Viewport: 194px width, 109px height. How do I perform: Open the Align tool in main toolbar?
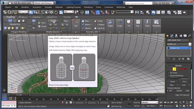click(142, 12)
